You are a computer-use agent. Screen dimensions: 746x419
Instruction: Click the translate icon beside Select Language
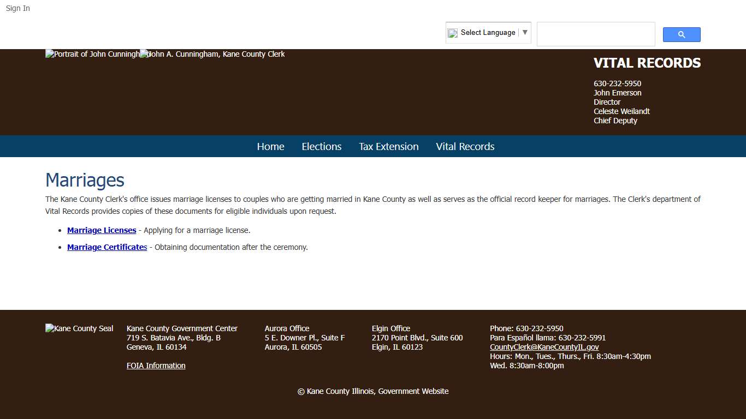click(x=453, y=33)
